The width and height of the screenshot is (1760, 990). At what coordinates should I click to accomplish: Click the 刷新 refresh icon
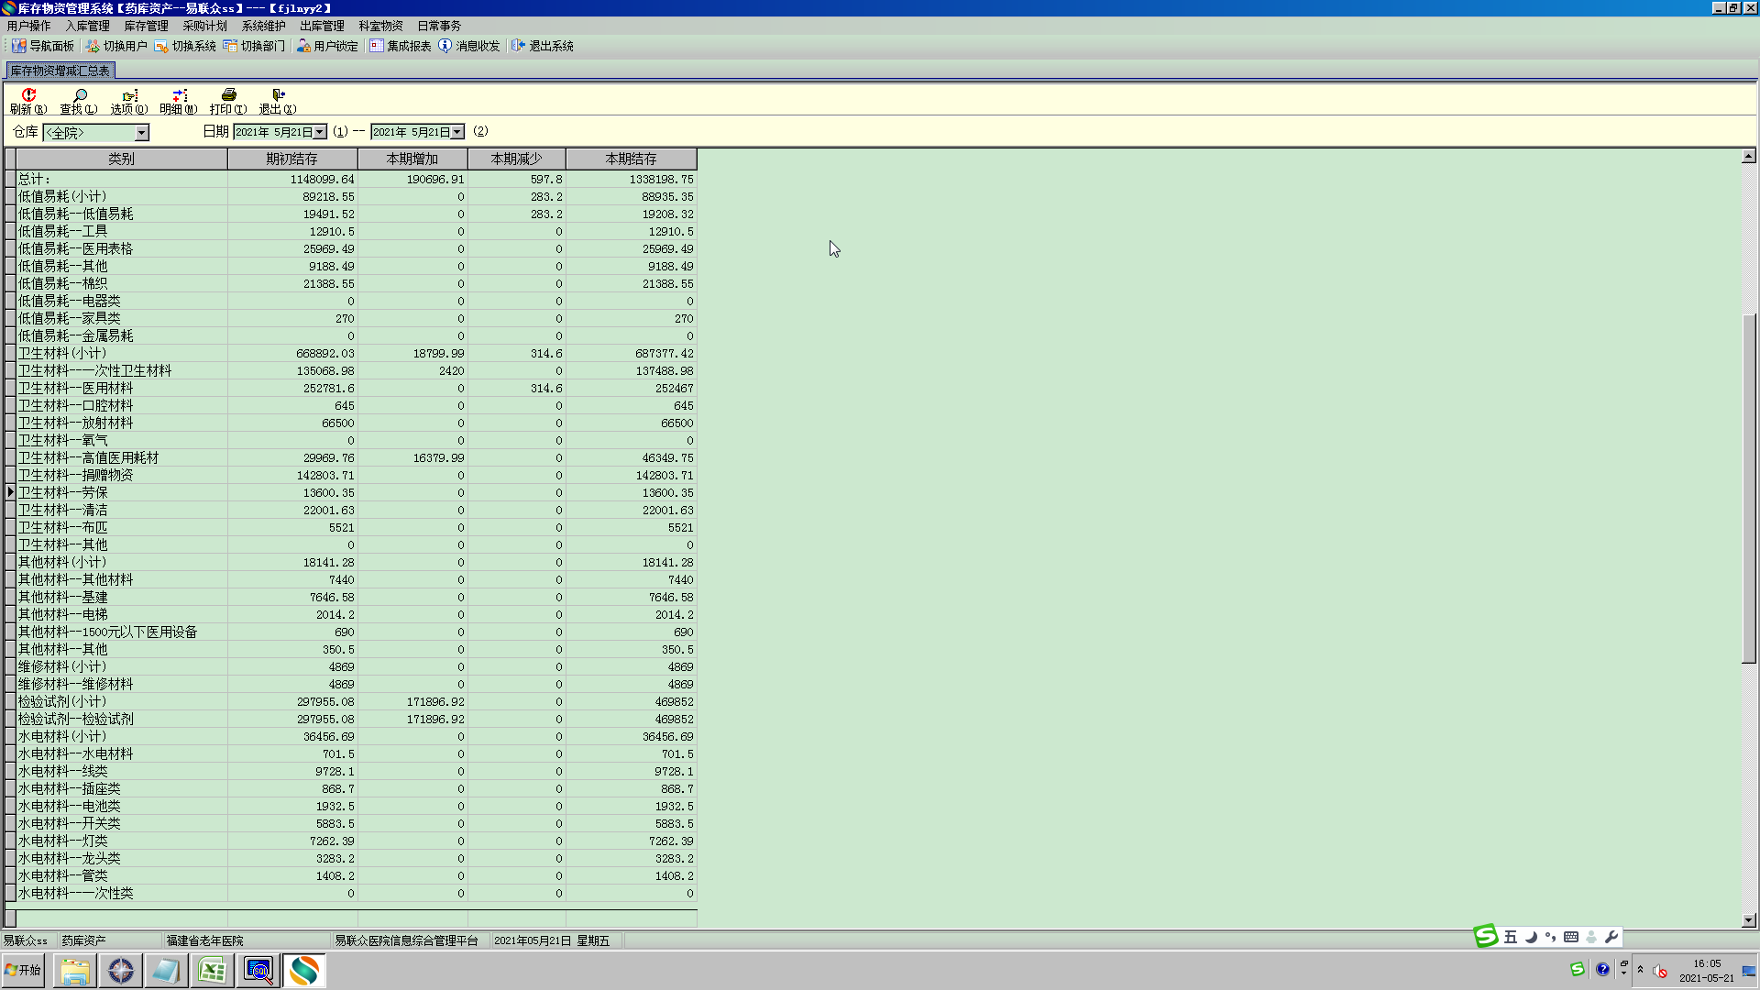click(28, 100)
